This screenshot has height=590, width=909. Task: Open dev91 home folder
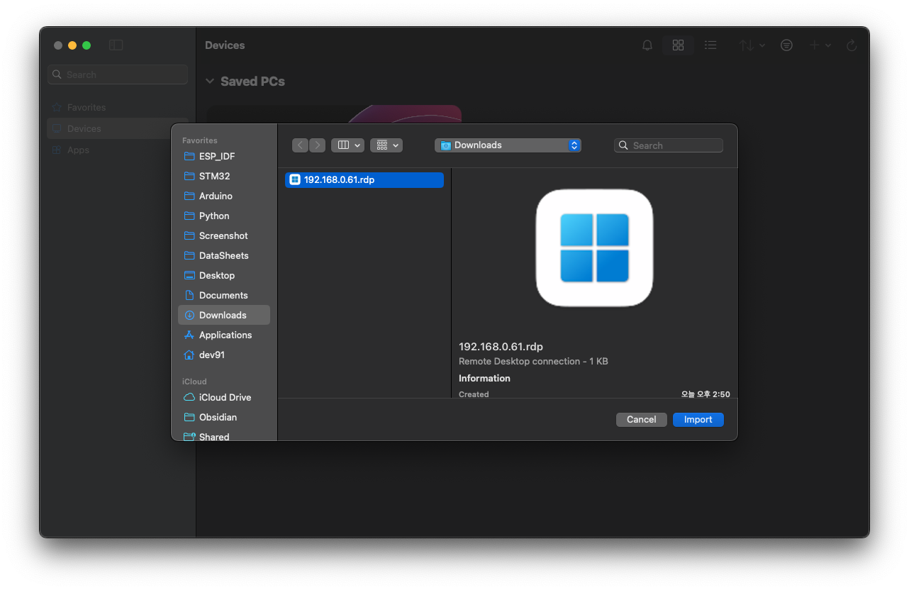click(224, 355)
